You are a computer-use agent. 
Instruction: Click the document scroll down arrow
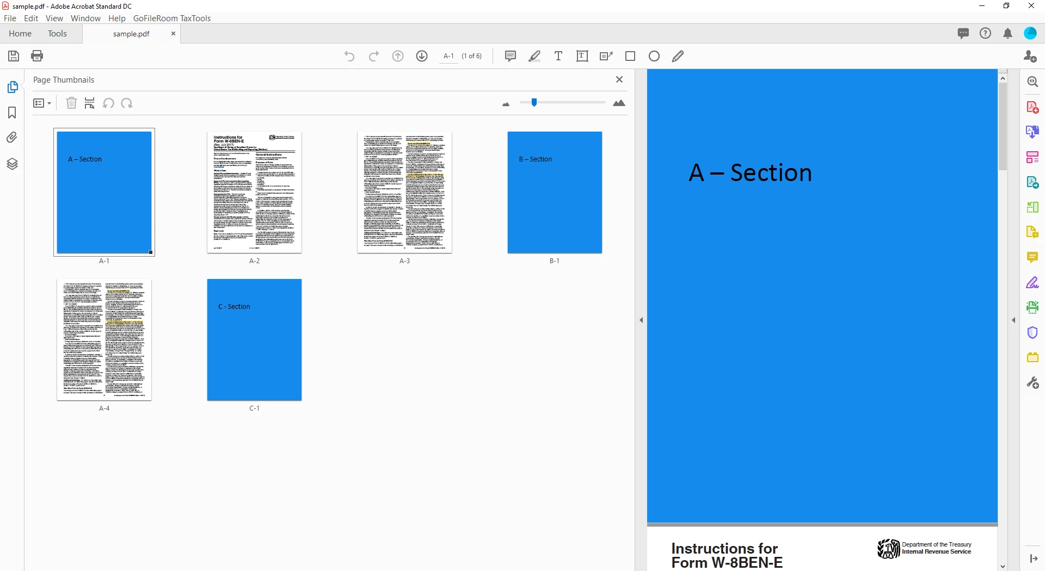click(1003, 566)
